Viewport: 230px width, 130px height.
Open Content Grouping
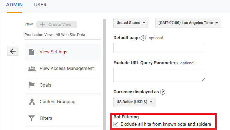(63, 102)
